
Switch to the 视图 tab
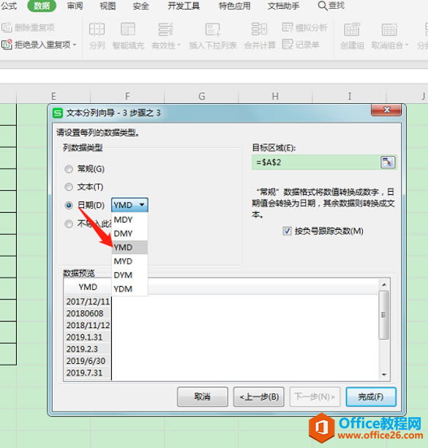coord(108,6)
